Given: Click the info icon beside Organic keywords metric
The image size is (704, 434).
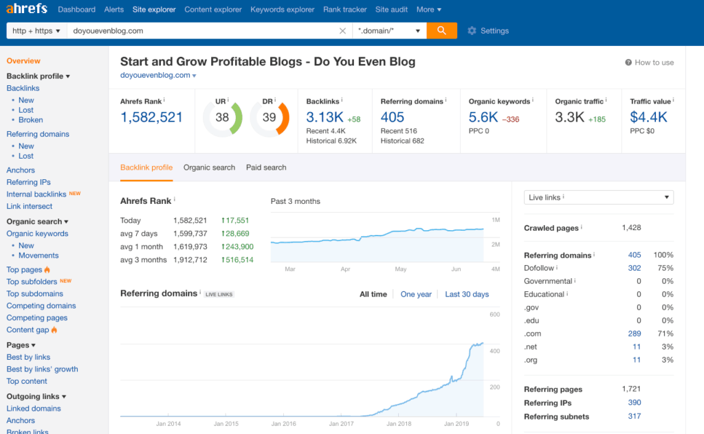Looking at the screenshot, I should click(x=533, y=100).
